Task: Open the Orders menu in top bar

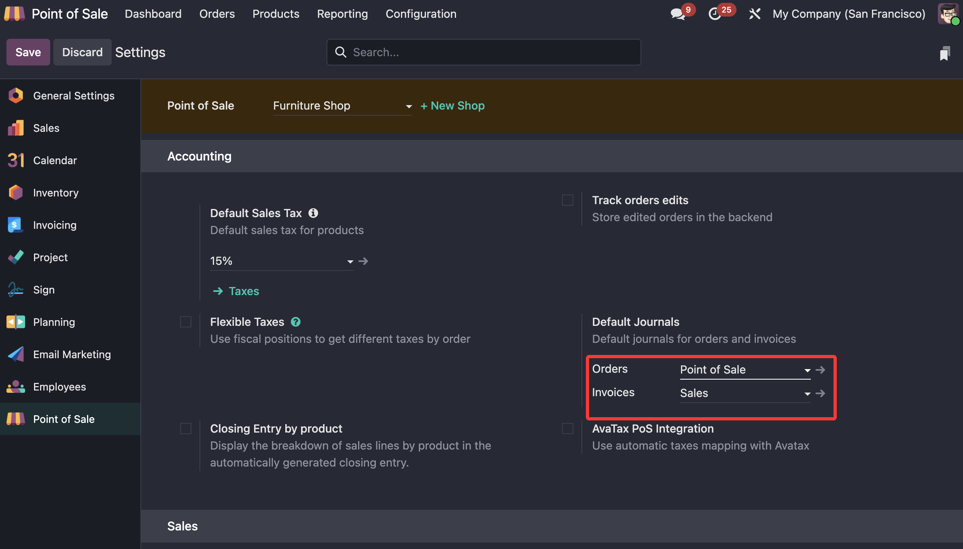Action: [217, 14]
